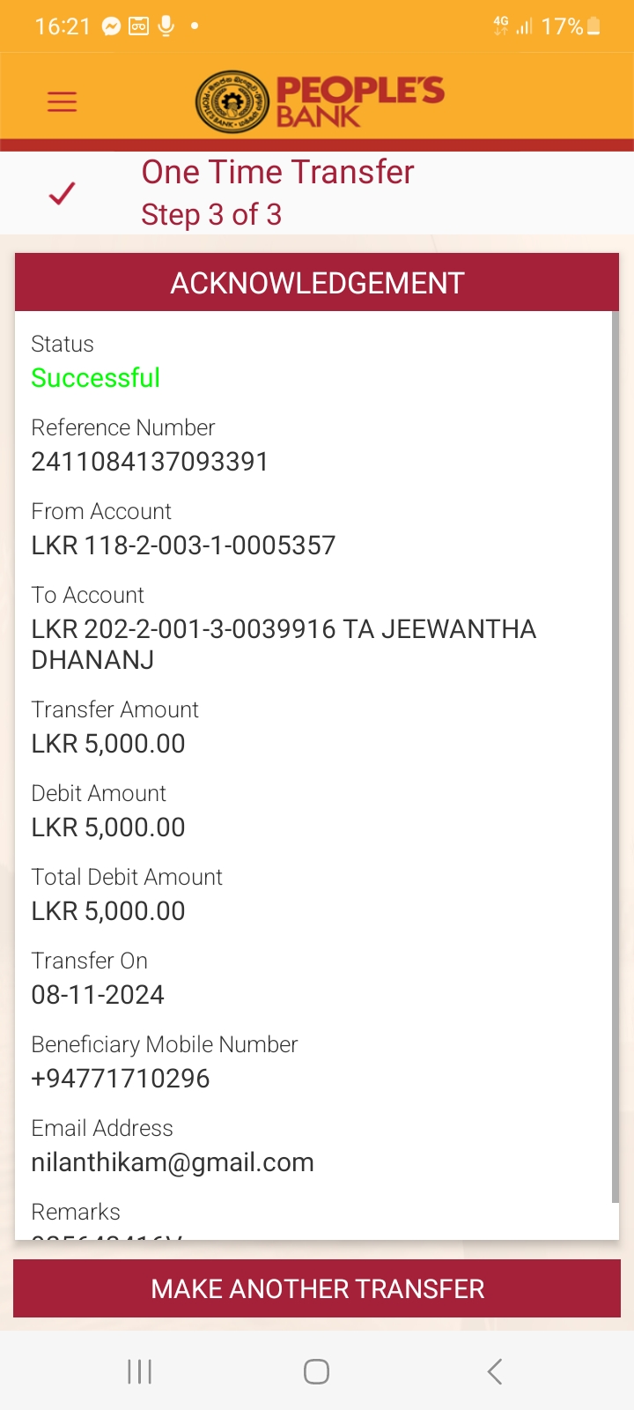Tap the red checkmark step icon
Screen dimensions: 634x1410
click(x=62, y=193)
